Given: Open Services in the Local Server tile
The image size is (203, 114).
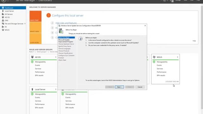Looking at the screenshot, I should (38, 101).
